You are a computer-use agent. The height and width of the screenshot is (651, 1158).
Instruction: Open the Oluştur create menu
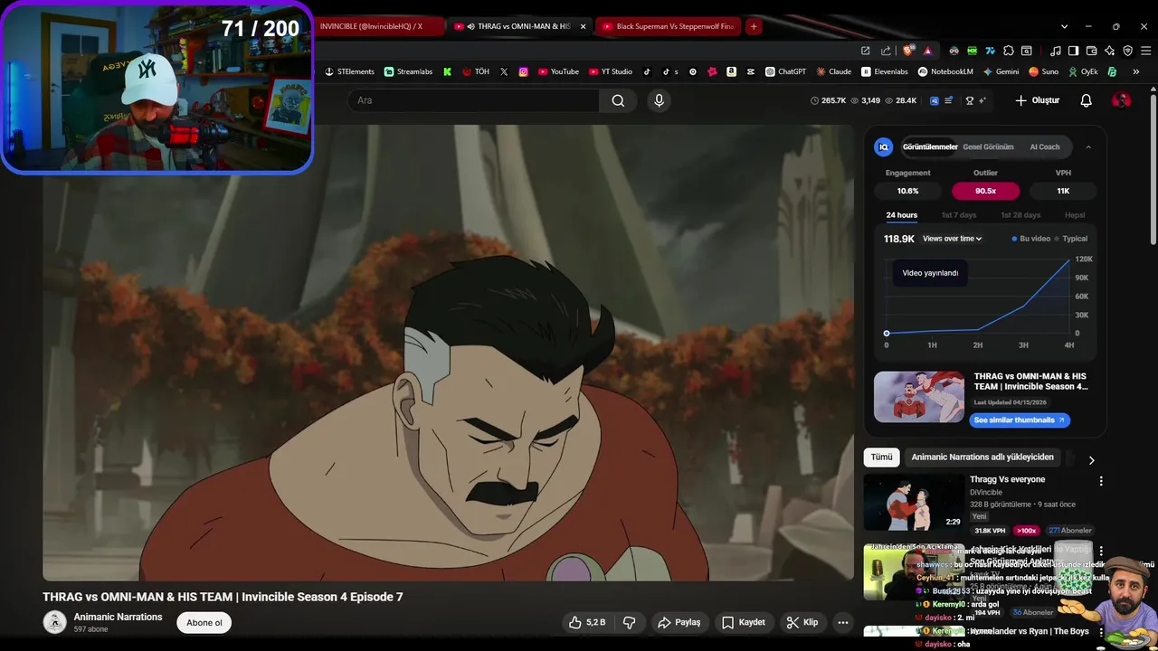pos(1037,100)
